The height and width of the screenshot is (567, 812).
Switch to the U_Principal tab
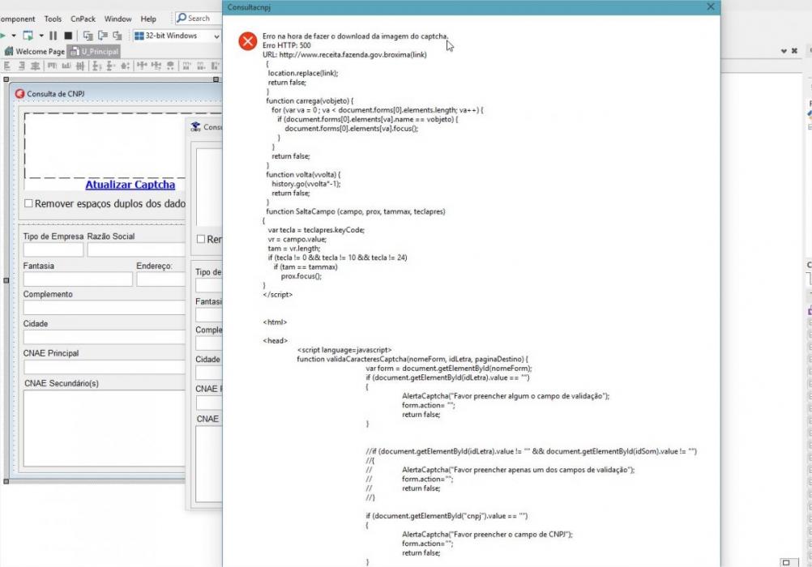tap(94, 51)
